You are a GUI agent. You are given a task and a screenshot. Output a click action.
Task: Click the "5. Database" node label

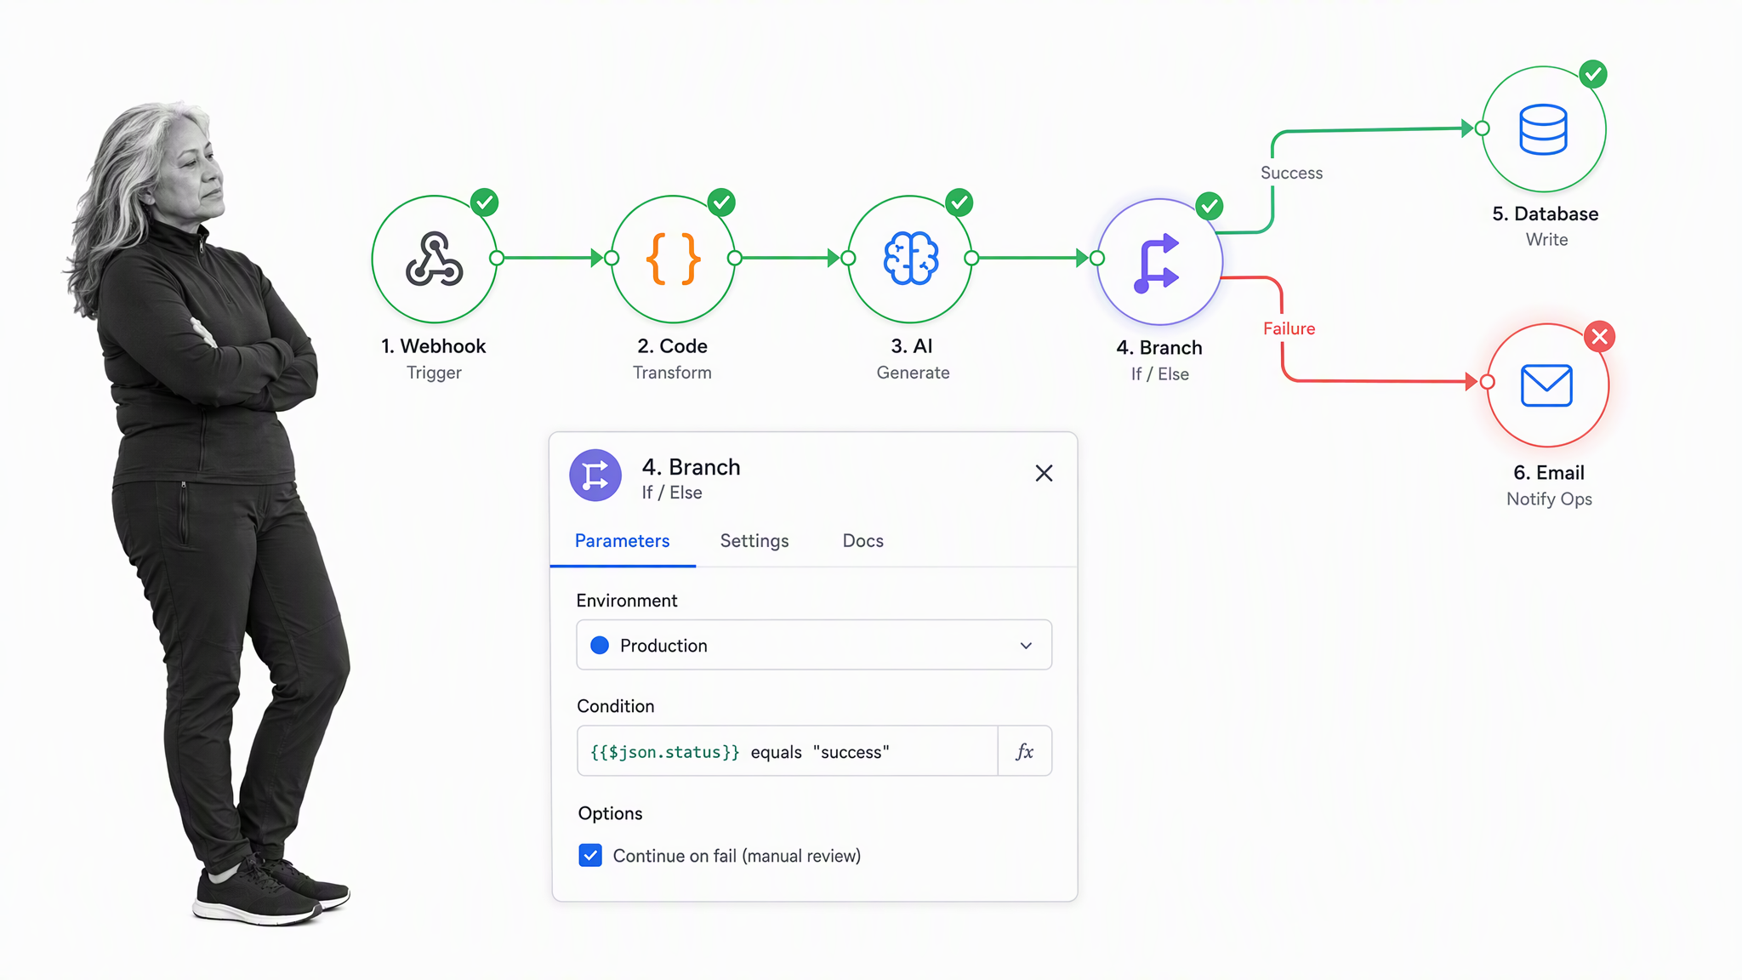click(1546, 214)
